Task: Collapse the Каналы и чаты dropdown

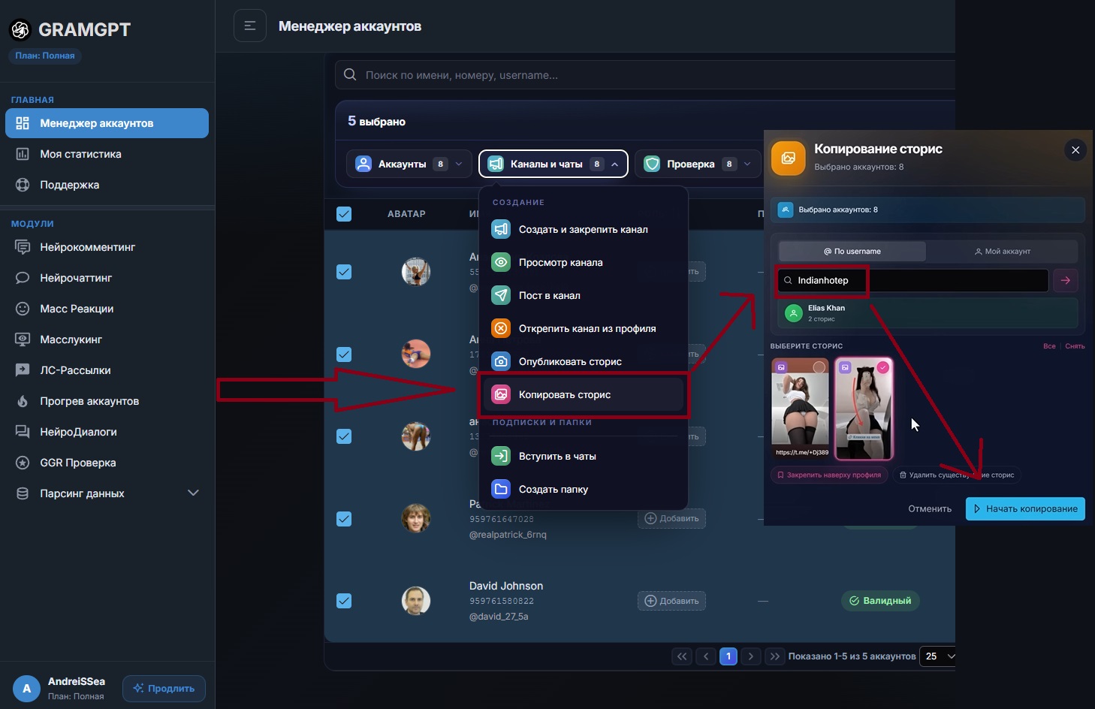Action: 554,164
